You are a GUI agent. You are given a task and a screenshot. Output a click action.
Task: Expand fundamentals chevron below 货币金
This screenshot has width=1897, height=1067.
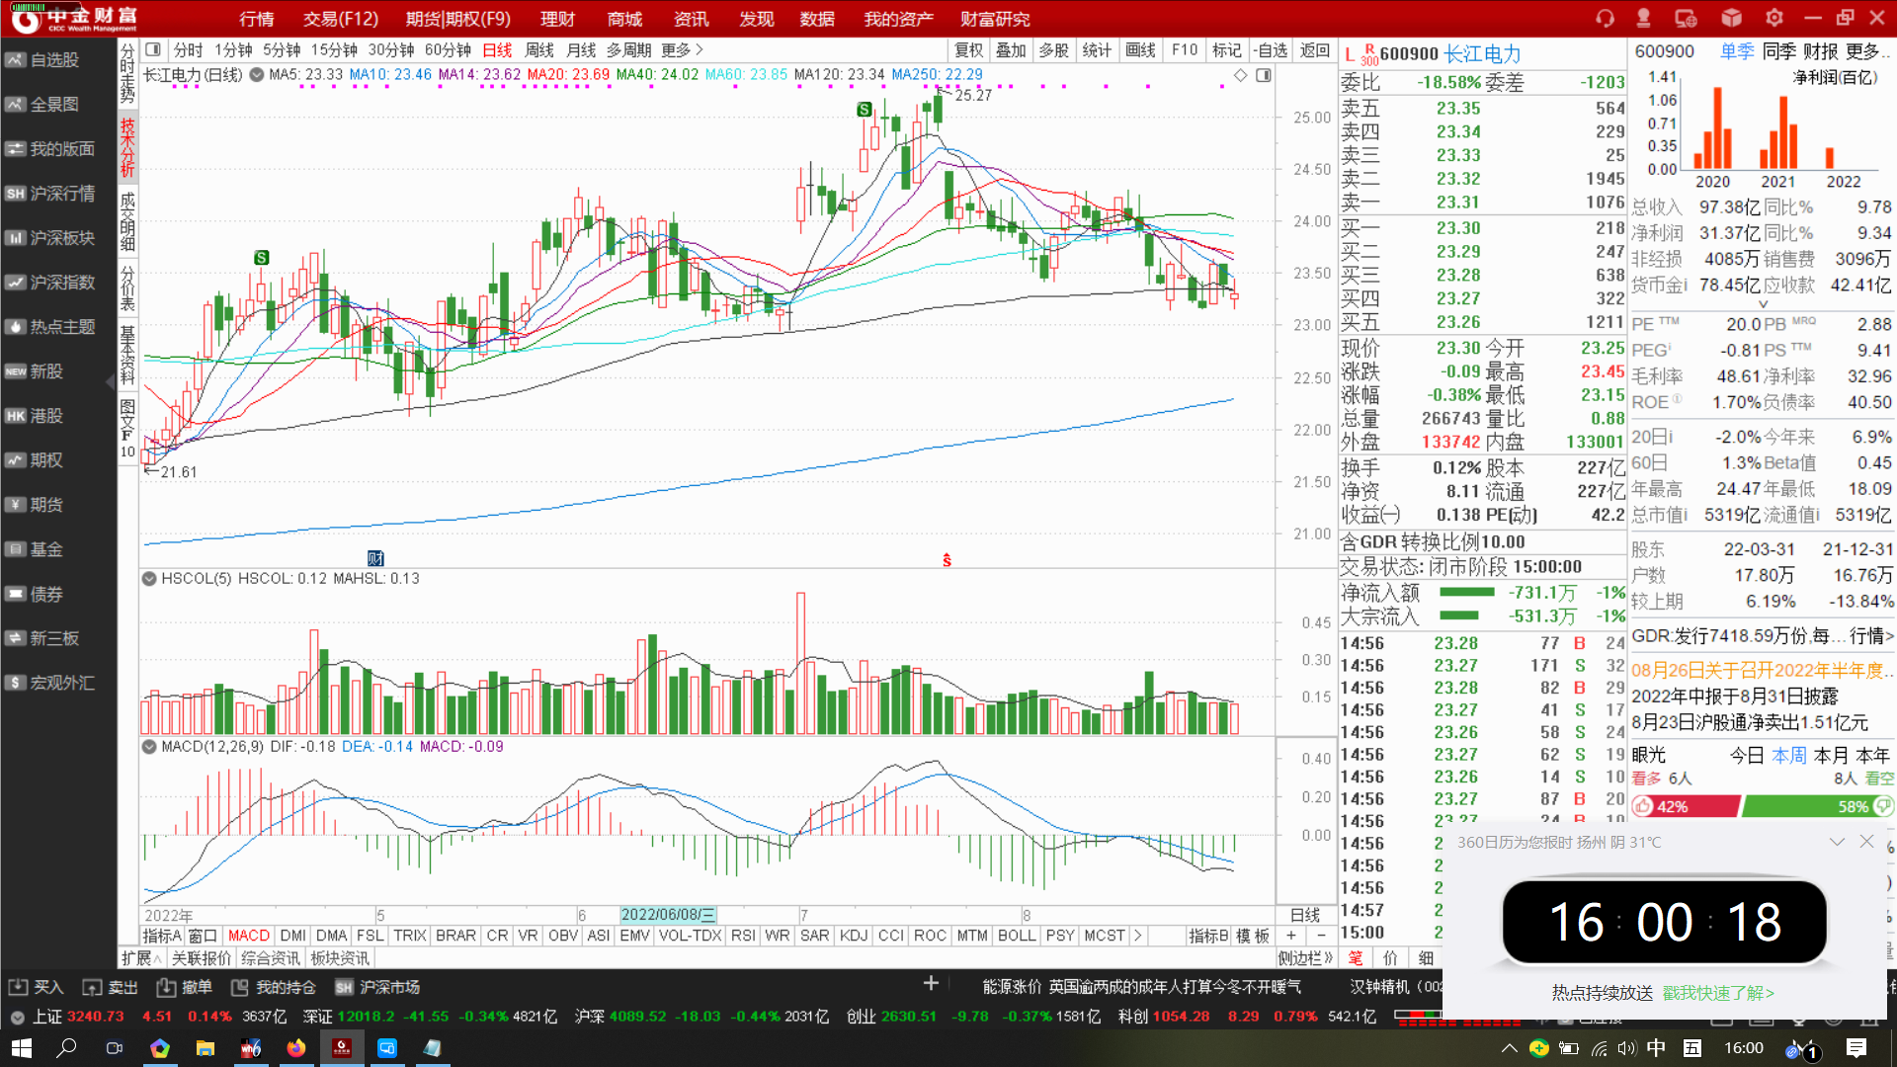(1763, 304)
